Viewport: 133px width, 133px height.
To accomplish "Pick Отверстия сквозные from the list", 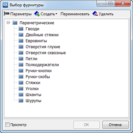I will pos(46,53).
